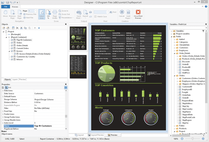Click the Zoom Out button
Screen dimensions: 209x142
tap(64, 14)
